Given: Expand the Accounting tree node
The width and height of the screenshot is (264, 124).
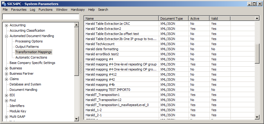Looking at the screenshot, I should point(6,25).
